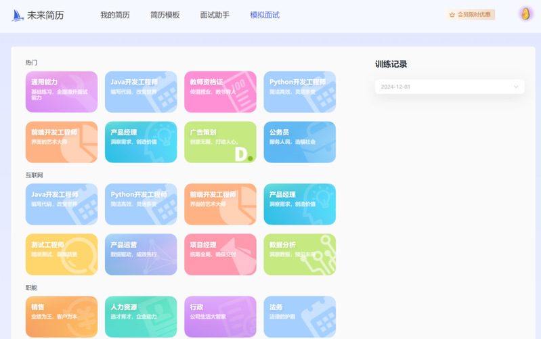Select the 模拟面试 tab
541x339 pixels.
coord(264,15)
